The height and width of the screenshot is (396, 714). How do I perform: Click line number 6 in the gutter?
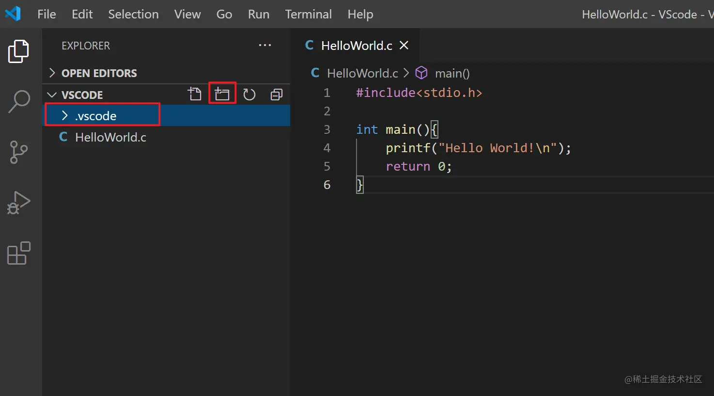point(327,185)
